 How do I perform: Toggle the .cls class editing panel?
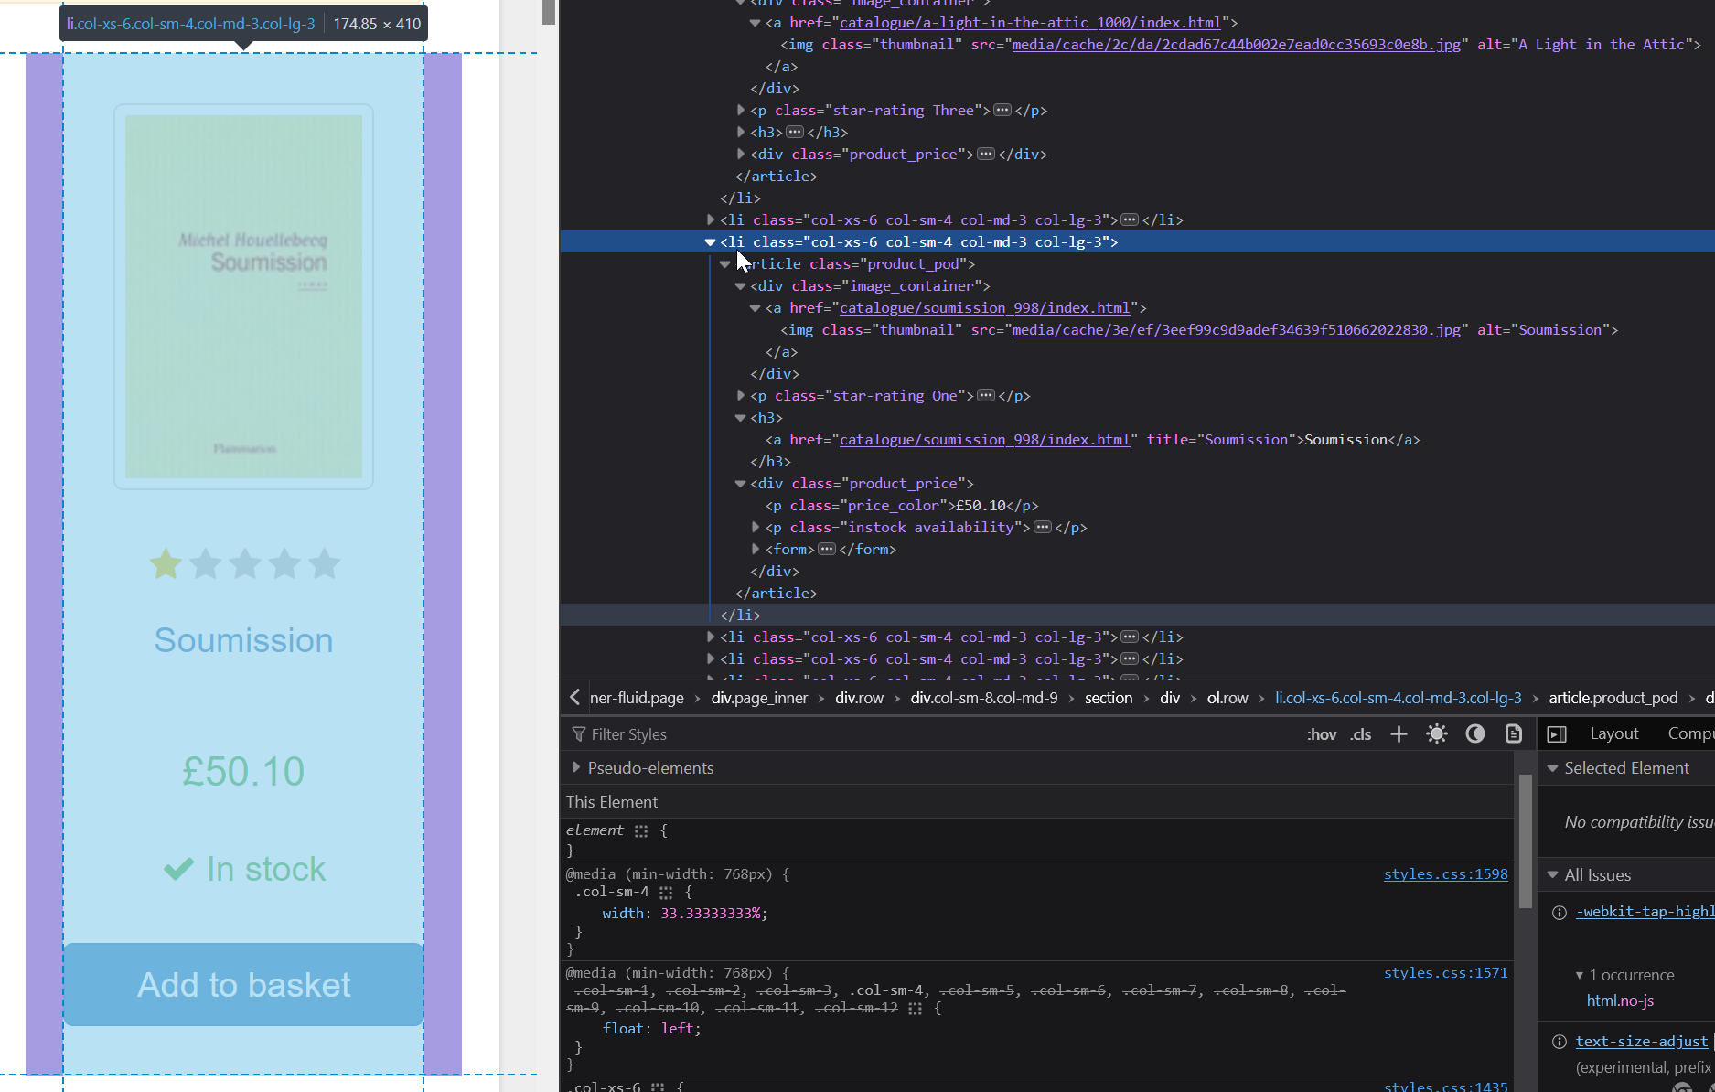1360,733
